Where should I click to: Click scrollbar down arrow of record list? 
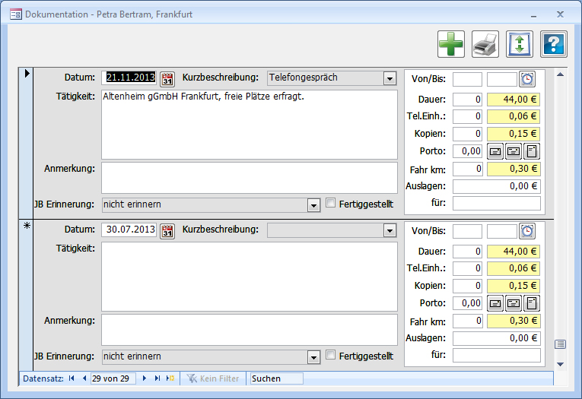point(560,364)
